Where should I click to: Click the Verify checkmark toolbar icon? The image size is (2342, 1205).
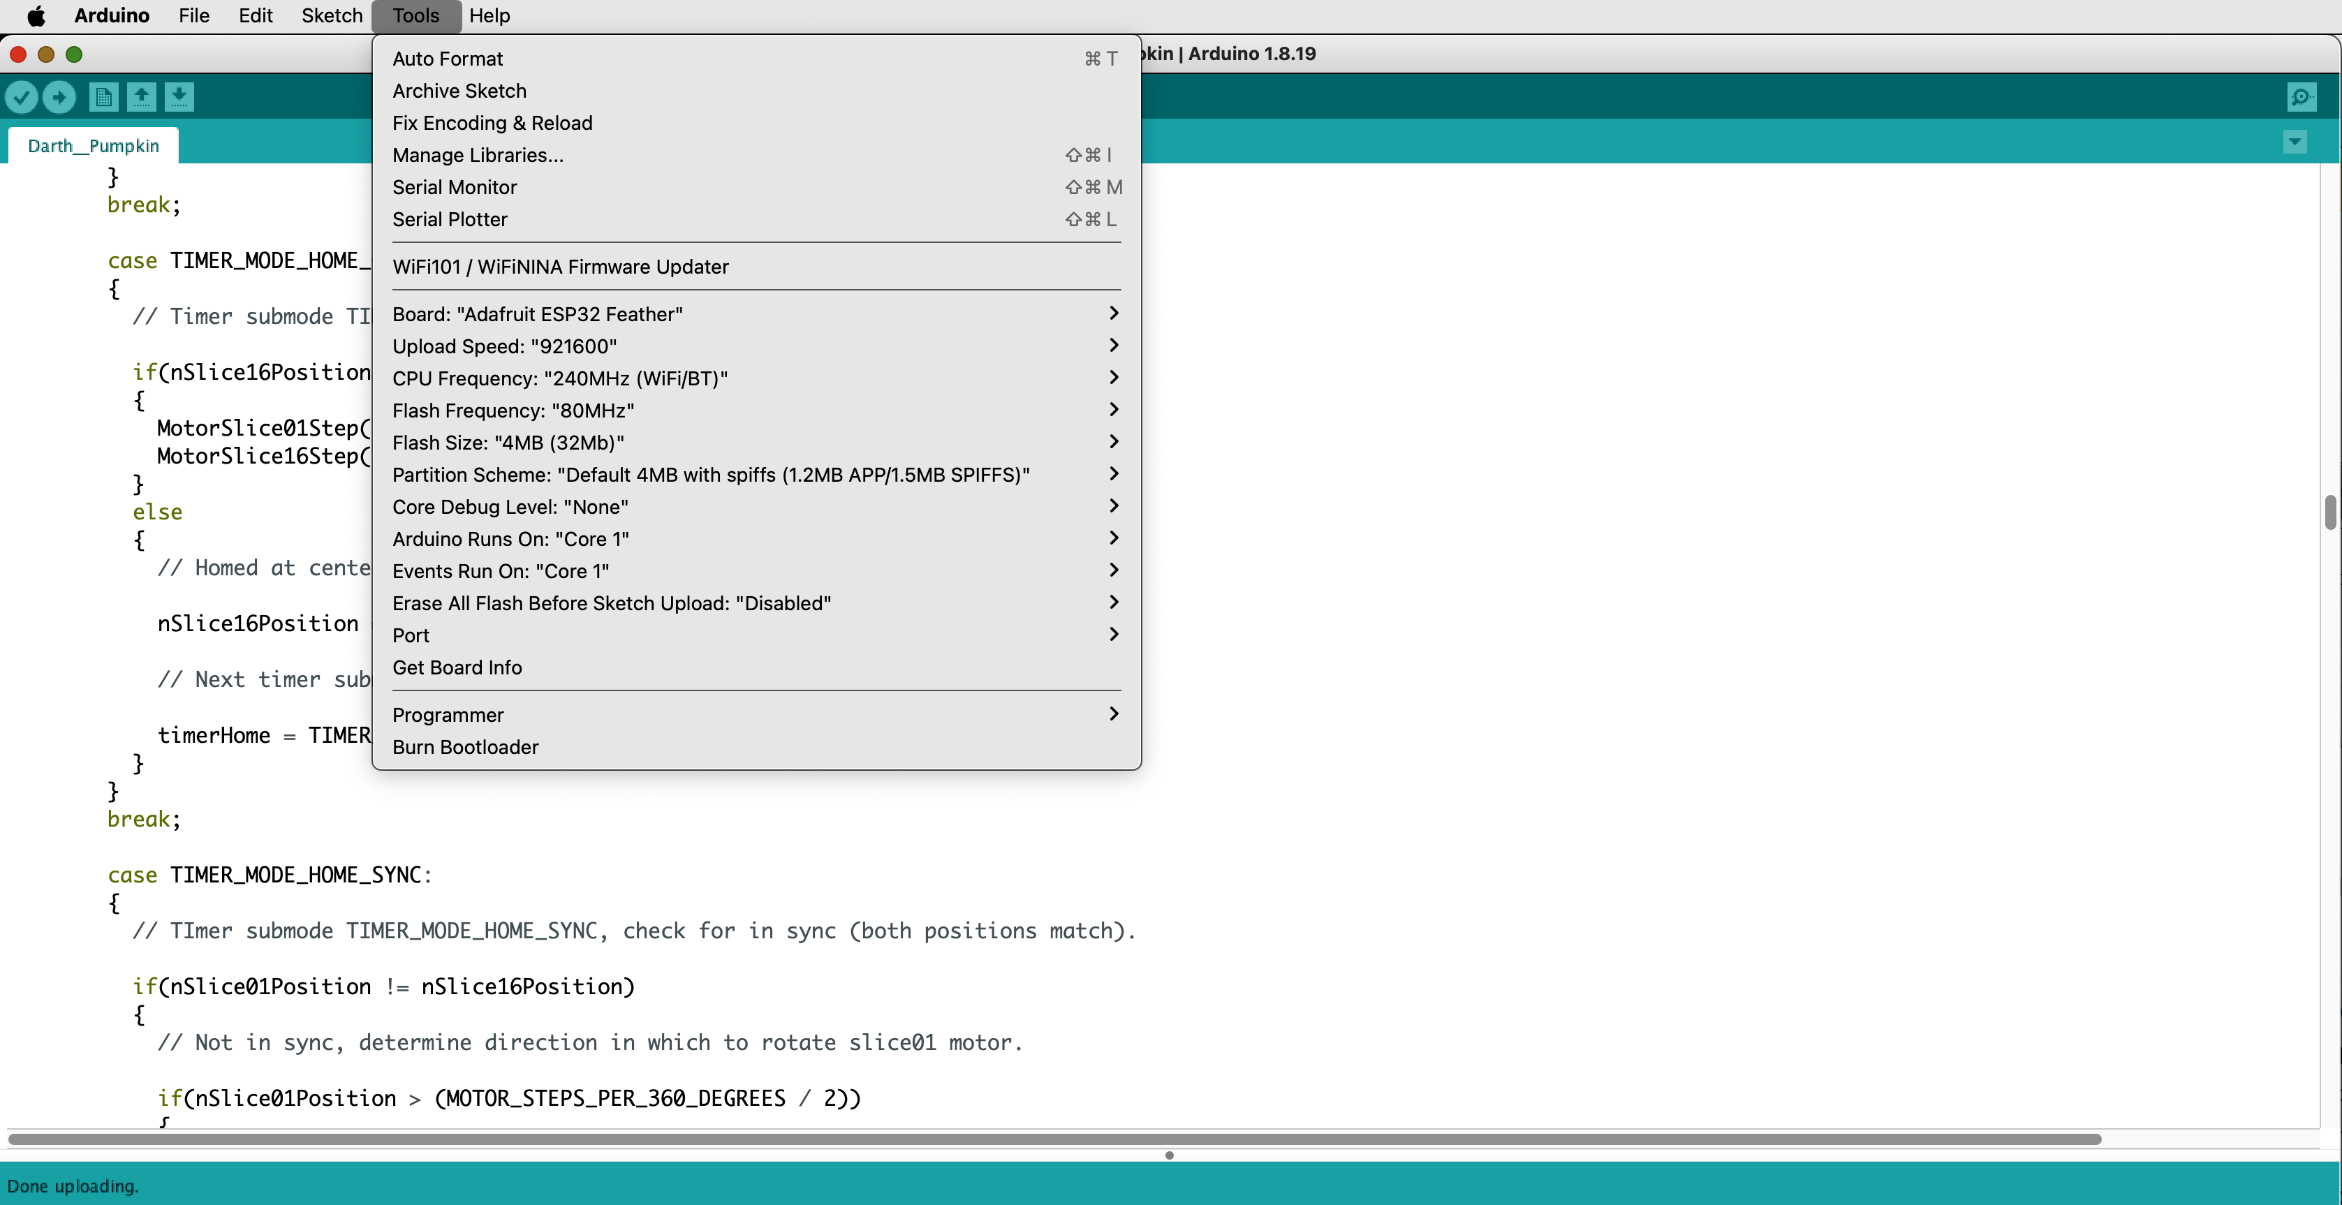point(22,96)
